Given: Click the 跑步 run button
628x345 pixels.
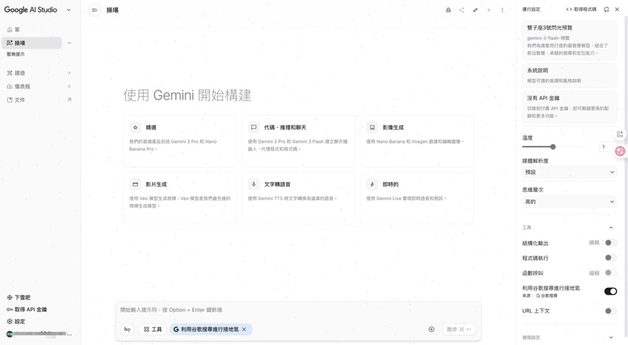Looking at the screenshot, I should pos(459,329).
